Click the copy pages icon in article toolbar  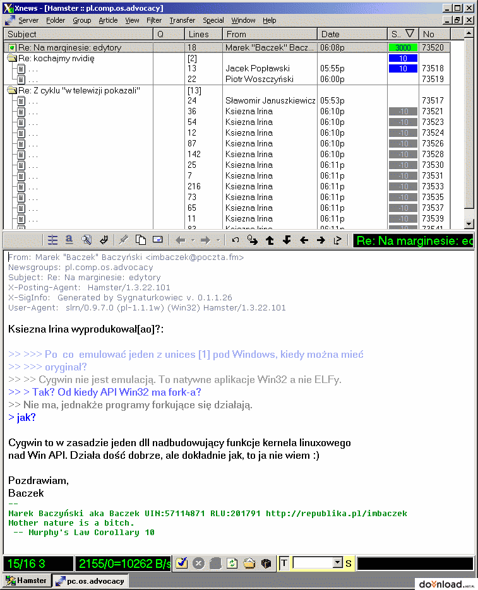tap(141, 240)
